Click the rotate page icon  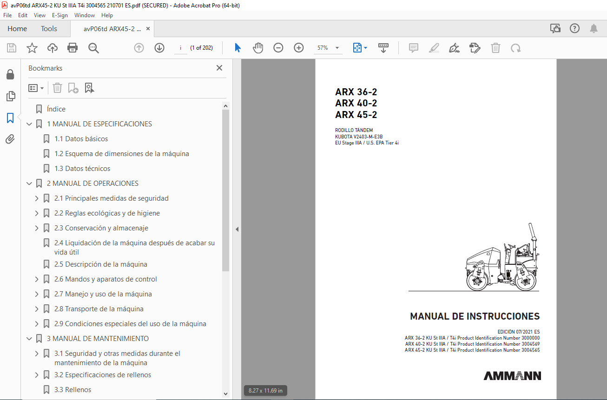click(515, 48)
